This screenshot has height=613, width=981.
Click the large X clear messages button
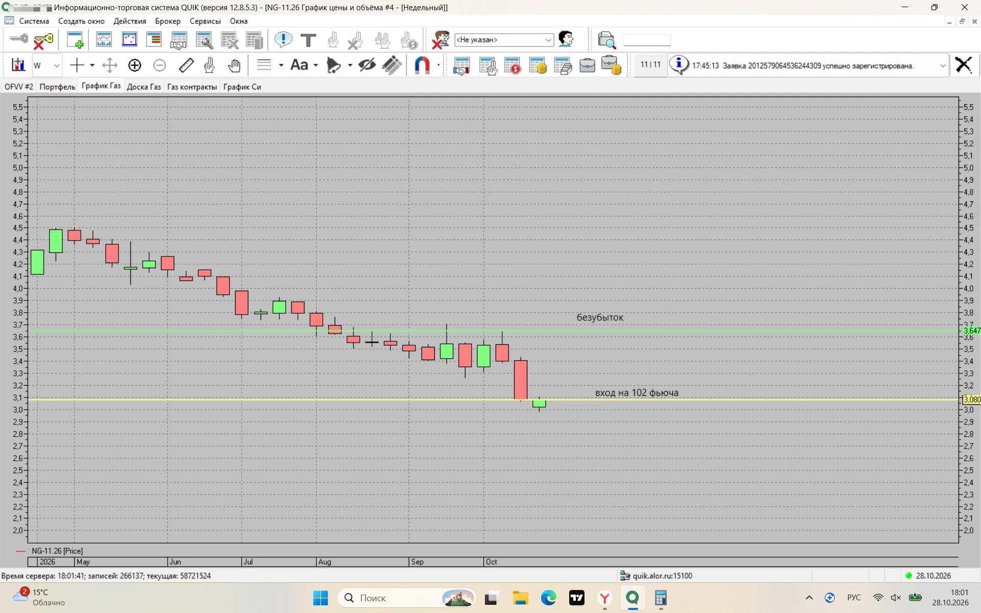click(964, 65)
